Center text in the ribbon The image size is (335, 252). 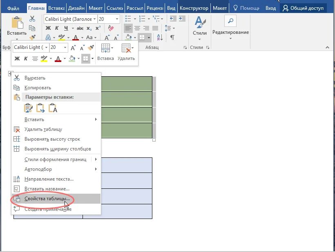point(137,28)
